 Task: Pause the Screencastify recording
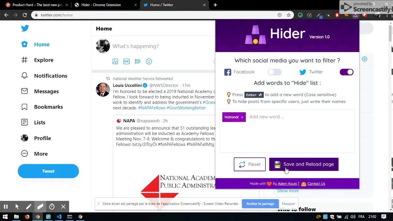click(x=6, y=207)
